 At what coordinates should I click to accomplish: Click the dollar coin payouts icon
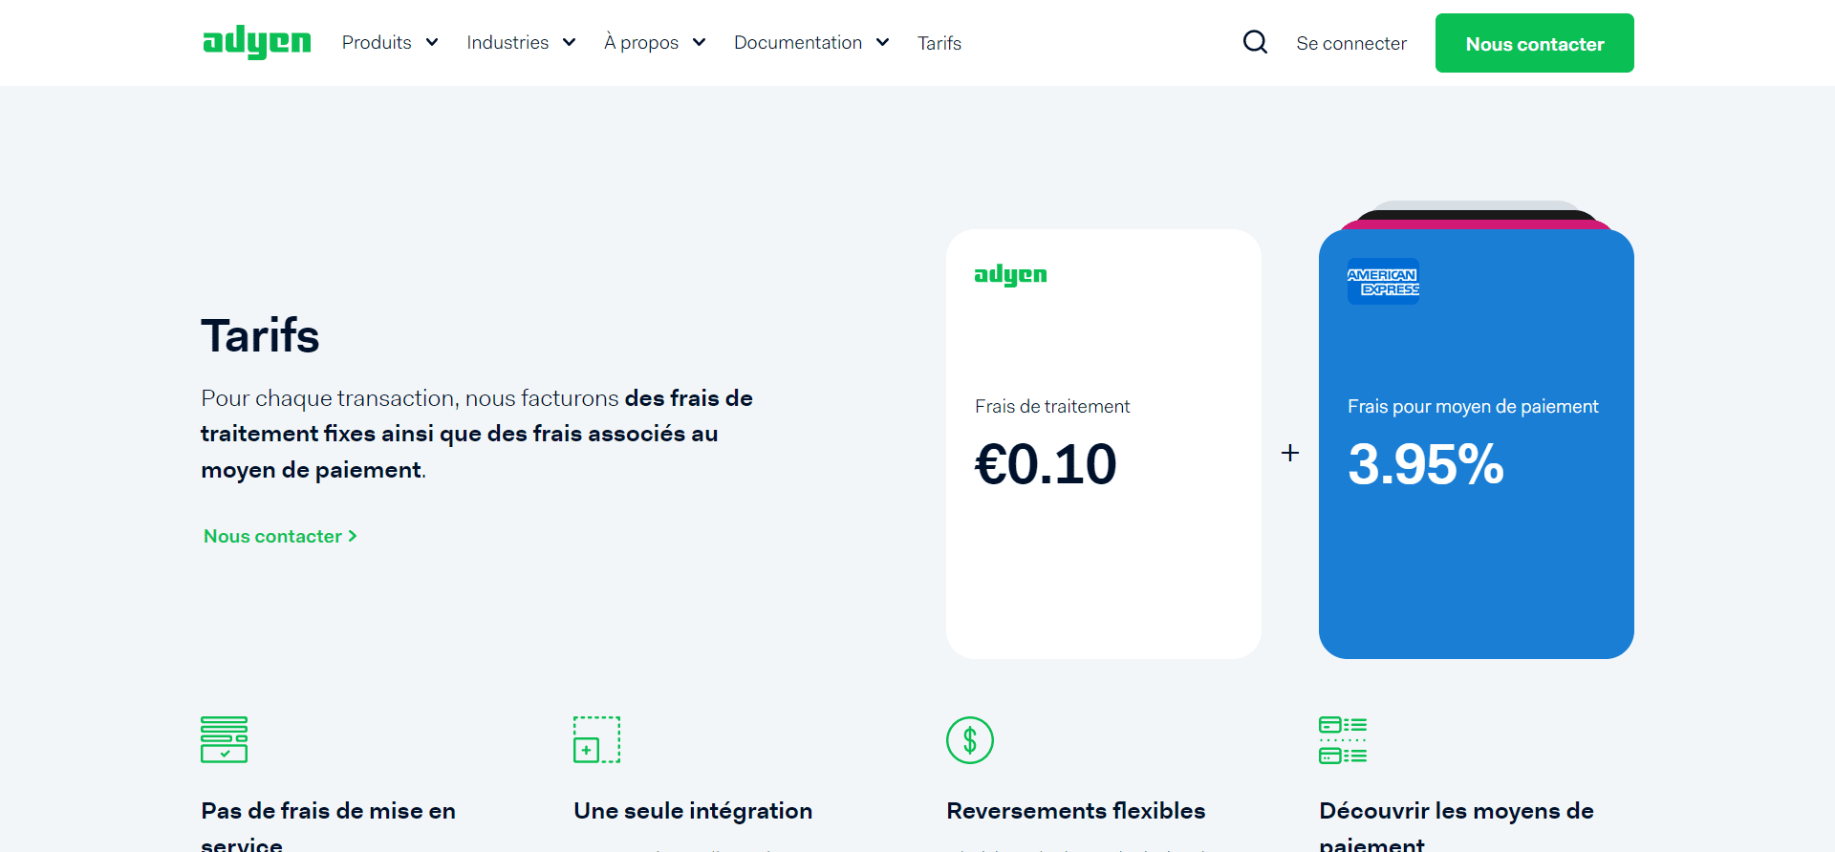969,740
